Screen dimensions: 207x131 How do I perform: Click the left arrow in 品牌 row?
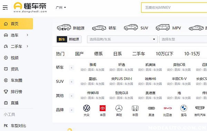coord(71,110)
